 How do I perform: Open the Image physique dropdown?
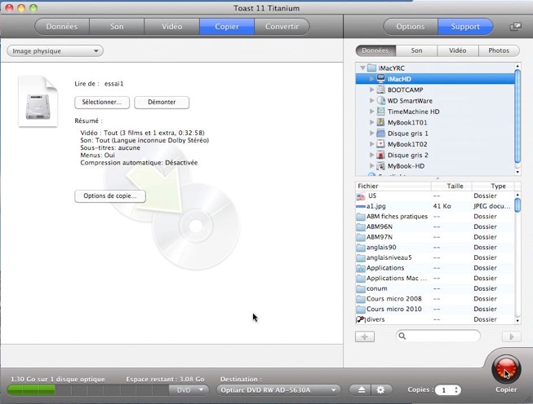point(55,50)
